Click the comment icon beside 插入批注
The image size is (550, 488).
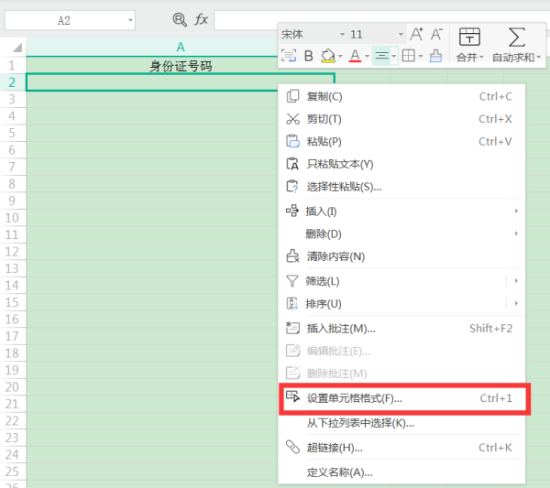(x=293, y=328)
